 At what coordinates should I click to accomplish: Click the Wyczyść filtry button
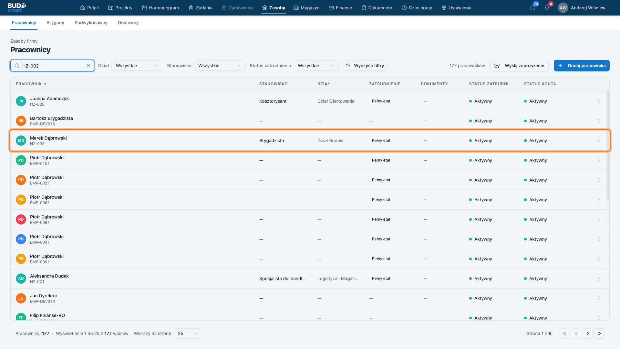[365, 66]
